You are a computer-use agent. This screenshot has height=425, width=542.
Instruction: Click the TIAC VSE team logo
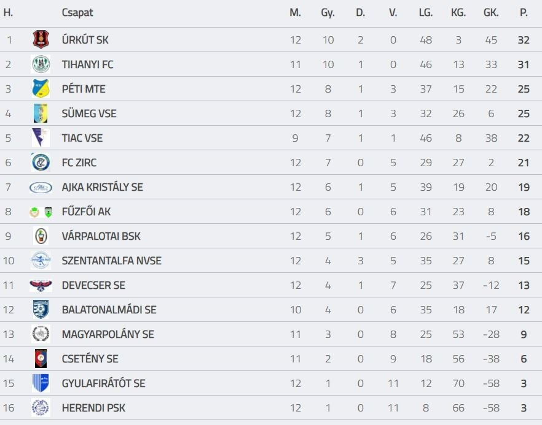41,138
